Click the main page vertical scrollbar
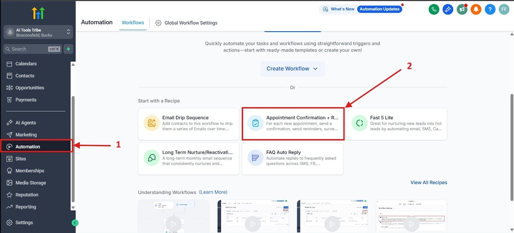Image resolution: width=514 pixels, height=233 pixels. tap(512, 147)
